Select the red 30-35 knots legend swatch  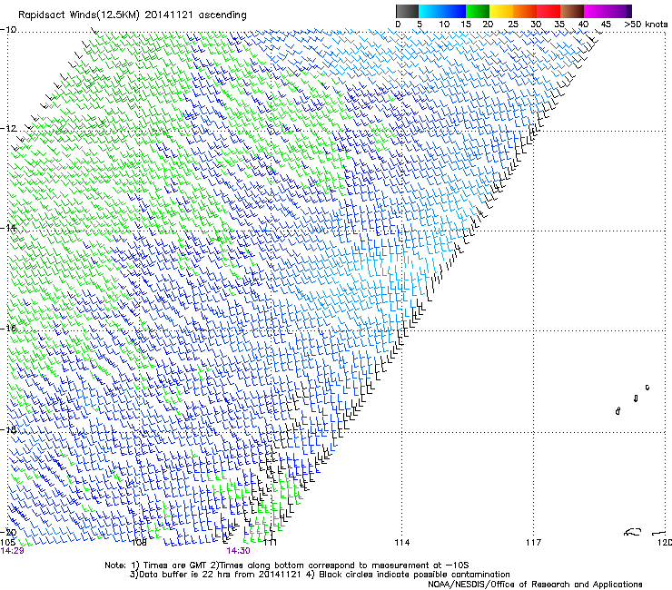(x=548, y=11)
